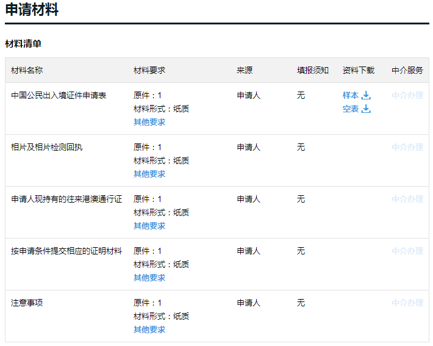Screen dimensions: 433x346
Task: Click the 材料要求 column header
Action: click(x=149, y=71)
